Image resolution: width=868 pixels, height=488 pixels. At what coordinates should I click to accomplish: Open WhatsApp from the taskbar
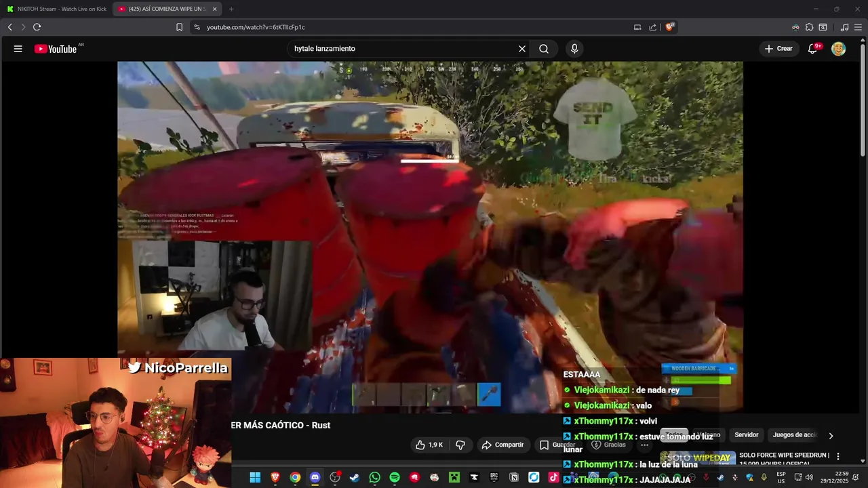point(375,477)
